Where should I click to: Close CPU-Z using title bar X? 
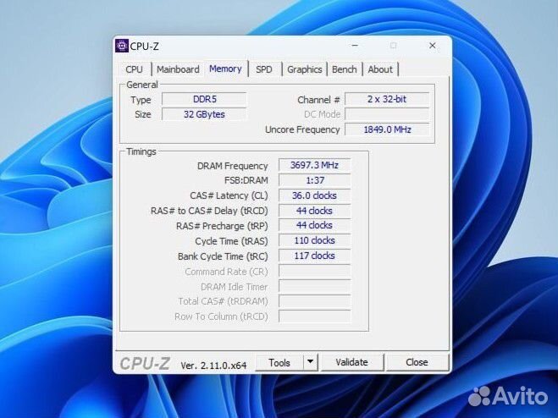click(433, 46)
